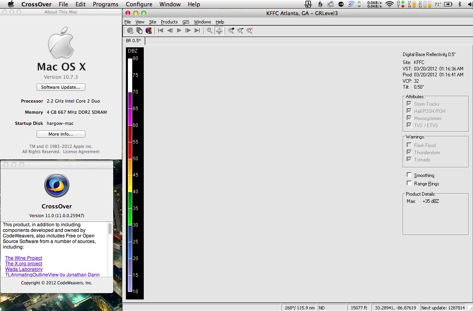Click the Wi-Fi icon in the menu bar
The image size is (473, 311).
[390, 4]
